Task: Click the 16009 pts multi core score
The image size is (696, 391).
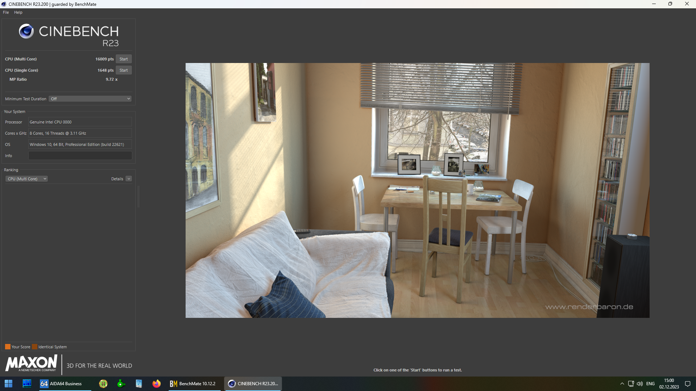Action: 104,59
